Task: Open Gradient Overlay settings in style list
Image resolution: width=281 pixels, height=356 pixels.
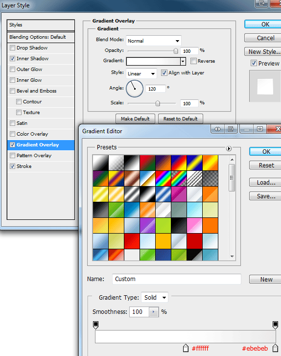Action: click(38, 144)
